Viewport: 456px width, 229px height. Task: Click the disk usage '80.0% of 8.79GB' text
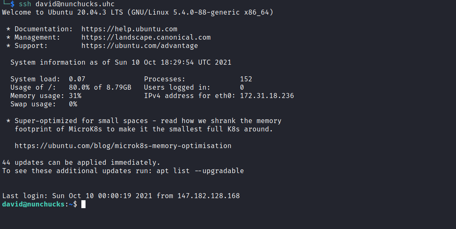pyautogui.click(x=100, y=88)
